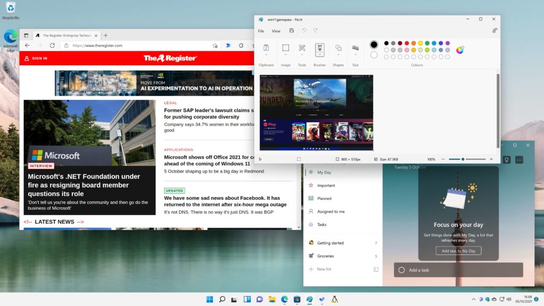544x306 pixels.
Task: Open the Office 2021 article headline
Action: [209, 160]
